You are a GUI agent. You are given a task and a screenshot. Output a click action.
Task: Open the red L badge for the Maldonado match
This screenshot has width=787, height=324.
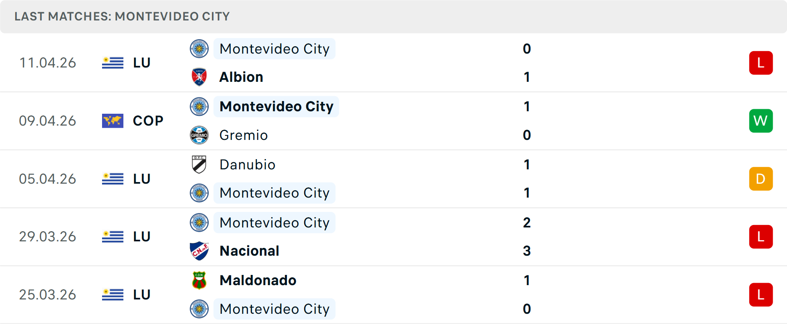pyautogui.click(x=761, y=295)
